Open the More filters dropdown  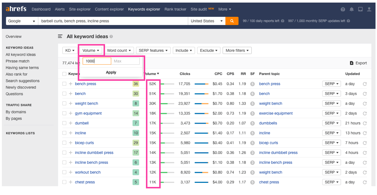237,51
